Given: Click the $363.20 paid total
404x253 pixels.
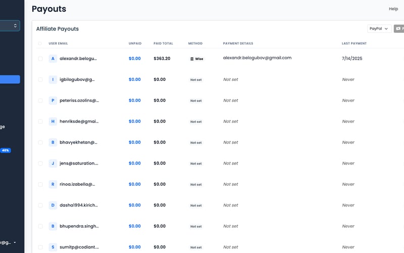Looking at the screenshot, I should (162, 59).
